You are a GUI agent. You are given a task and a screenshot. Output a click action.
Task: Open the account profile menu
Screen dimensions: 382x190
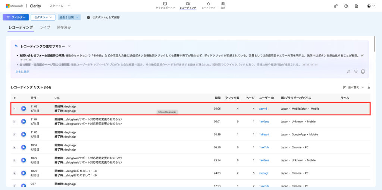click(370, 6)
